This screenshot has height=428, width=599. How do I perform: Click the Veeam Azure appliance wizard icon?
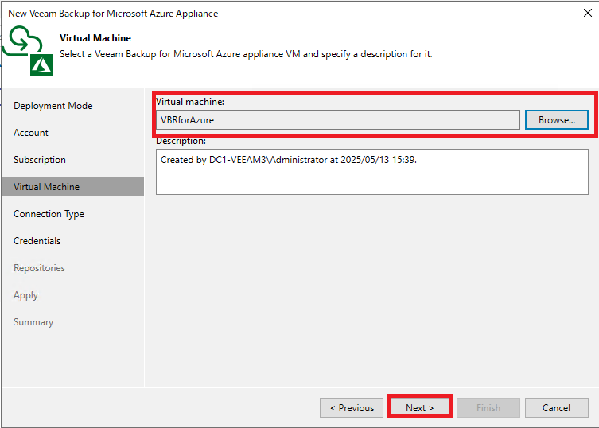click(x=28, y=51)
